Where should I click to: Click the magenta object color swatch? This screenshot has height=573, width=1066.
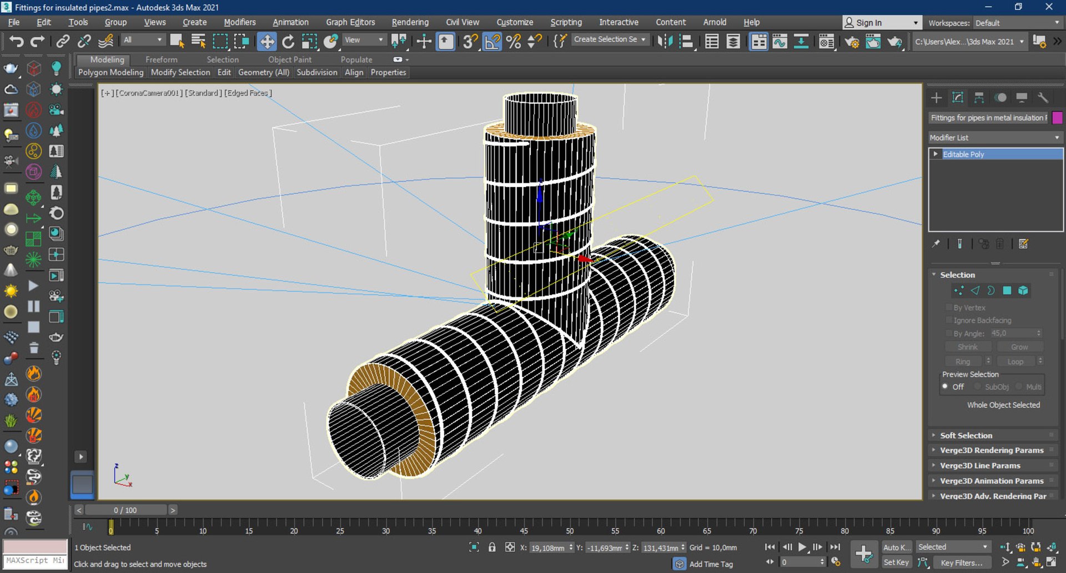point(1057,118)
